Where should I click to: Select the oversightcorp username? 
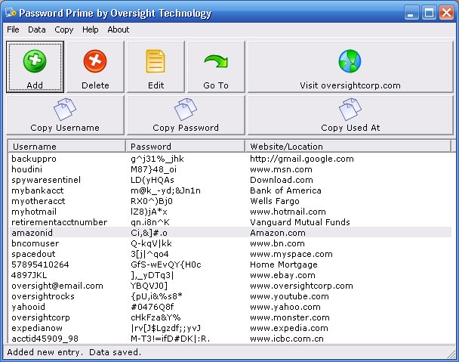pyautogui.click(x=41, y=317)
